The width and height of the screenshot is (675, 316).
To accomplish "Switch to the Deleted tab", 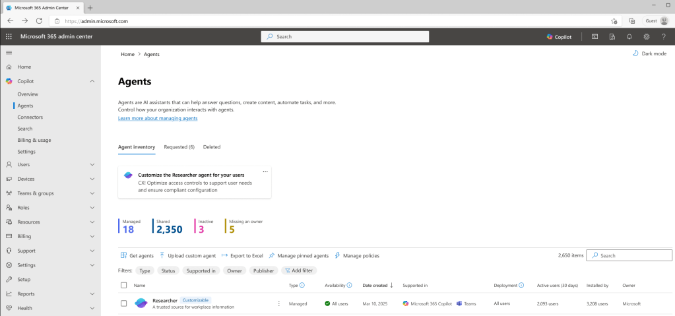I will click(212, 147).
